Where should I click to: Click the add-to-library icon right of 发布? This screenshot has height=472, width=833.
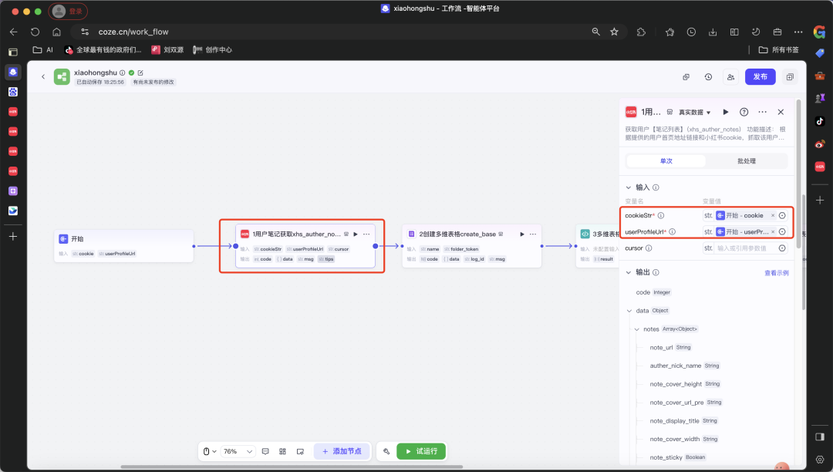pyautogui.click(x=790, y=77)
